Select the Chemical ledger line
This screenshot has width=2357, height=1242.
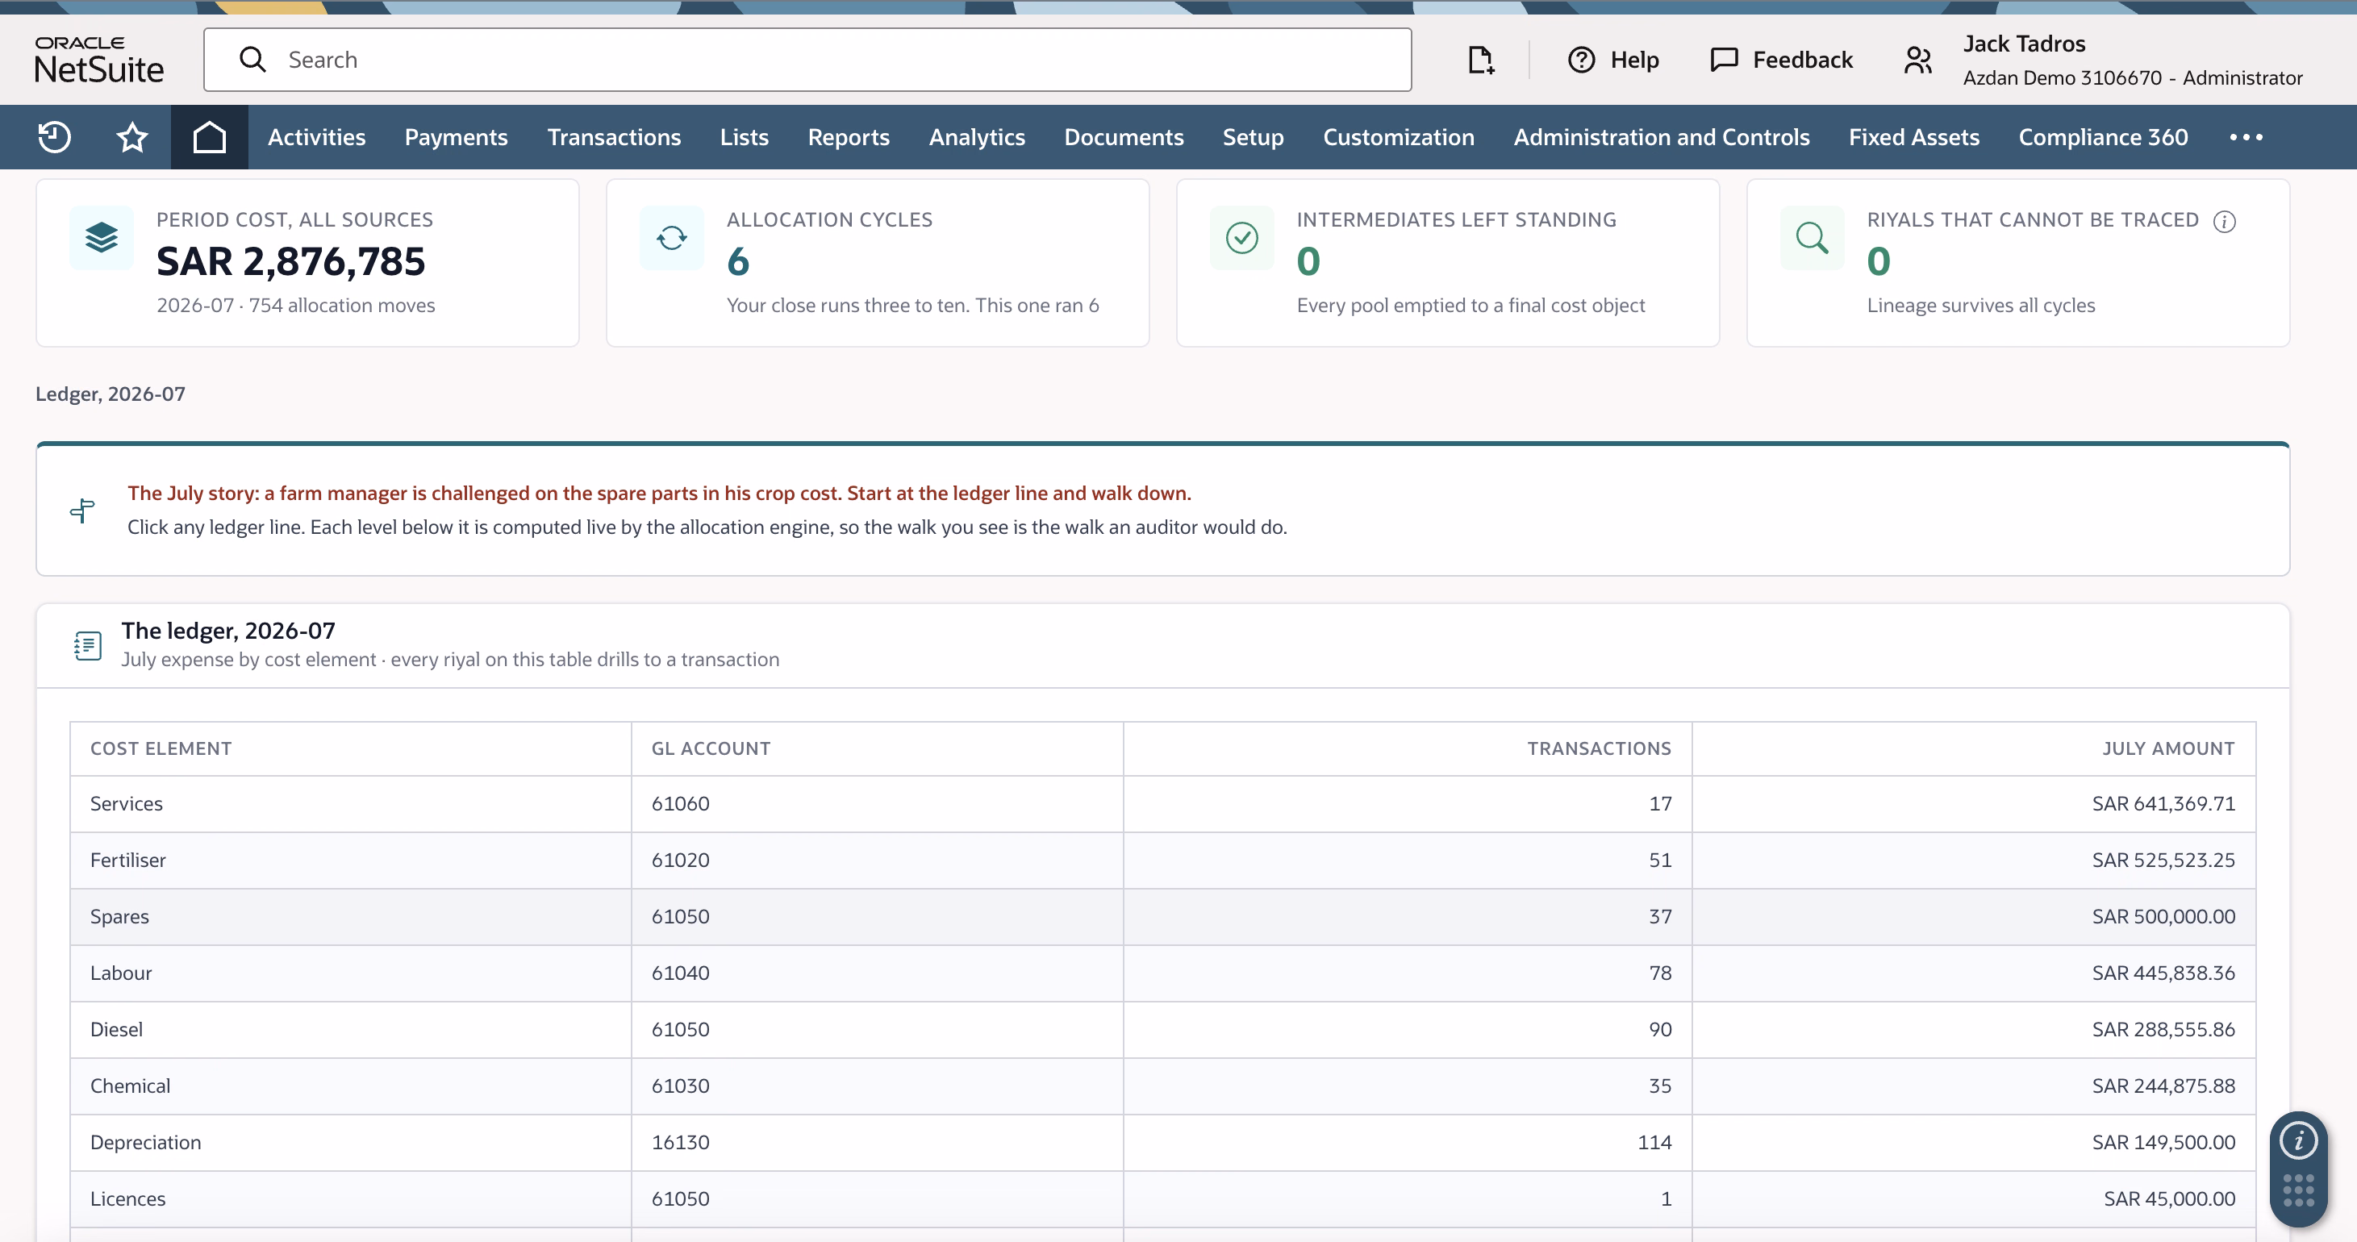[1163, 1086]
